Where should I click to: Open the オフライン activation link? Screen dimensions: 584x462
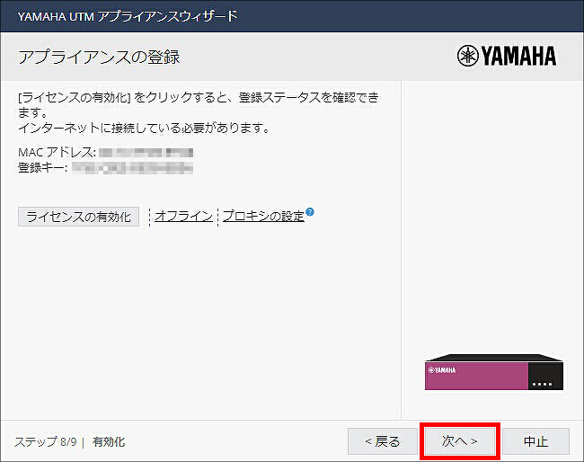[183, 216]
